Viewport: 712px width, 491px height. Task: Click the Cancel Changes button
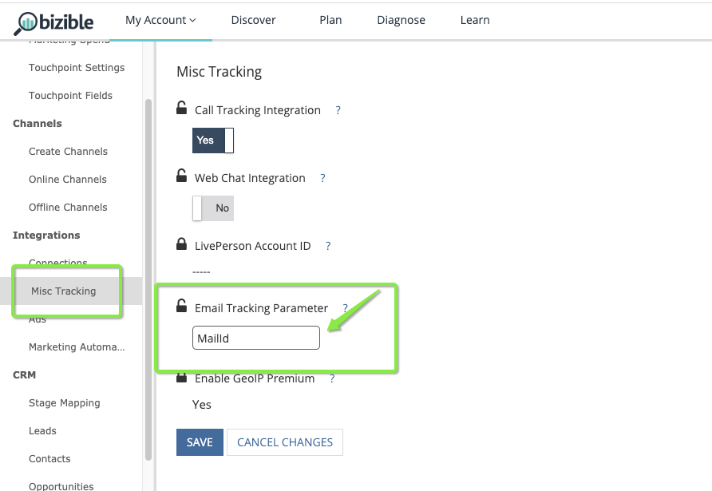[285, 442]
